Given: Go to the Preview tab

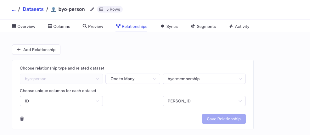Looking at the screenshot, I should pyautogui.click(x=93, y=26).
